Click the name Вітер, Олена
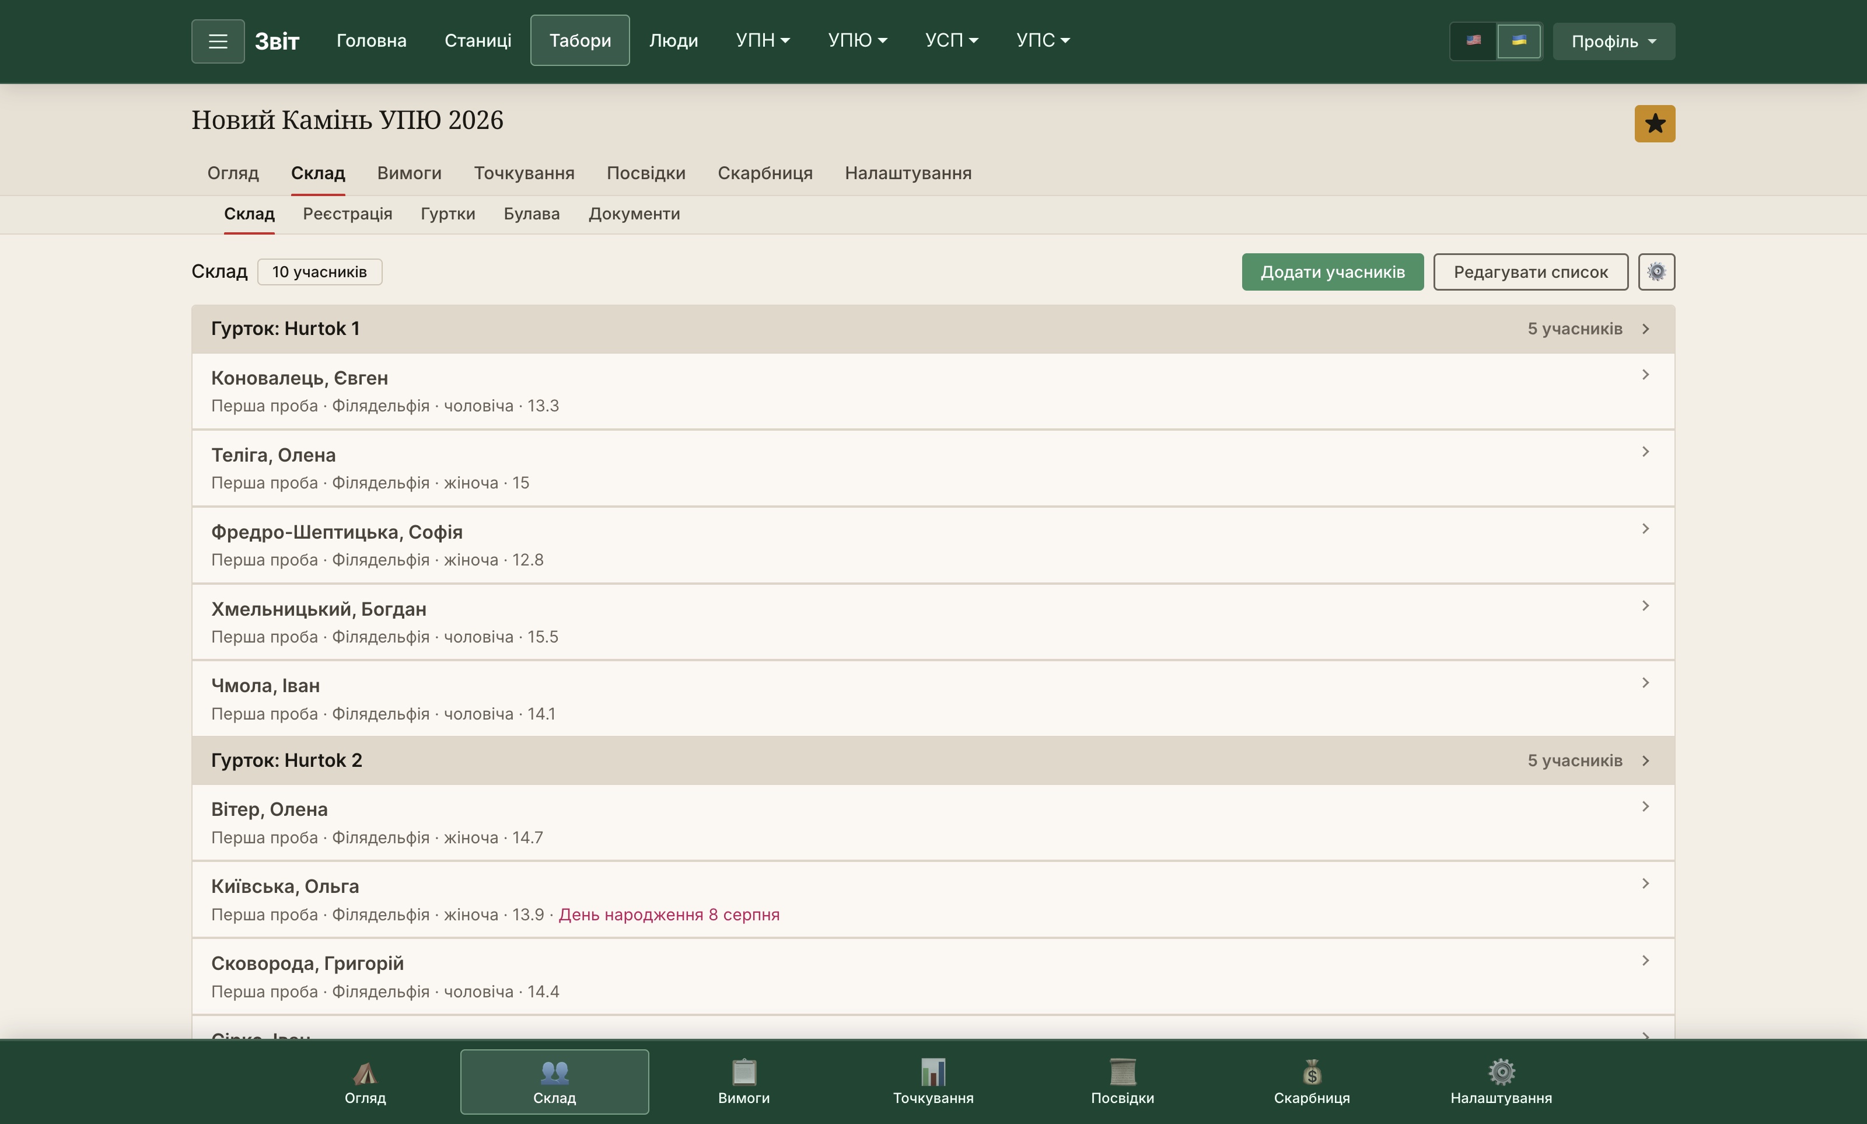Viewport: 1867px width, 1124px height. [270, 809]
